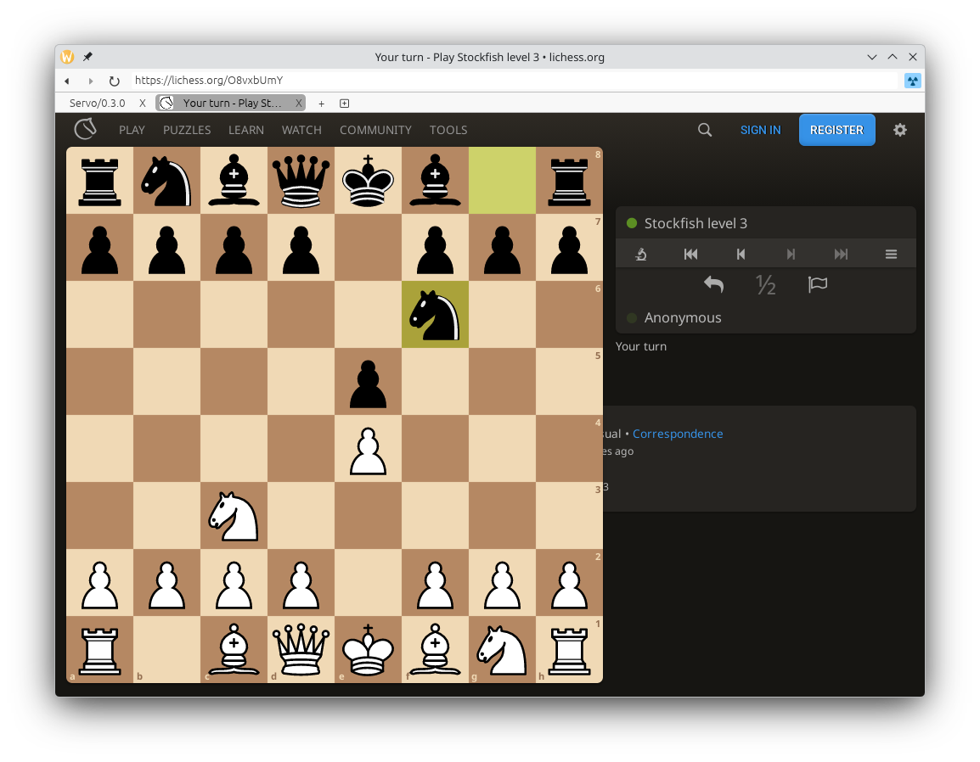The image size is (980, 762).
Task: Click the blue extension icon beside the address bar
Action: pos(913,81)
